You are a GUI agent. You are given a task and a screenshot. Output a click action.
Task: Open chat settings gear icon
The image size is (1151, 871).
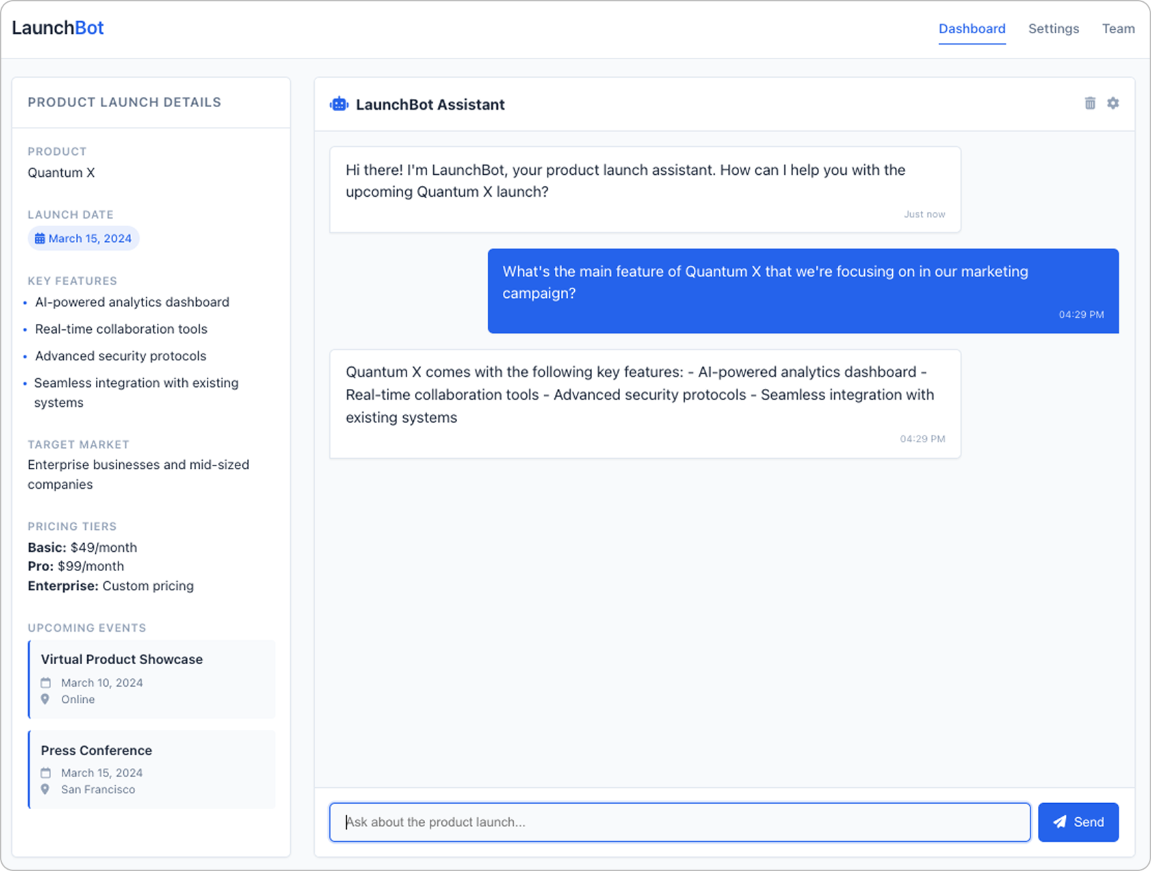(1113, 103)
